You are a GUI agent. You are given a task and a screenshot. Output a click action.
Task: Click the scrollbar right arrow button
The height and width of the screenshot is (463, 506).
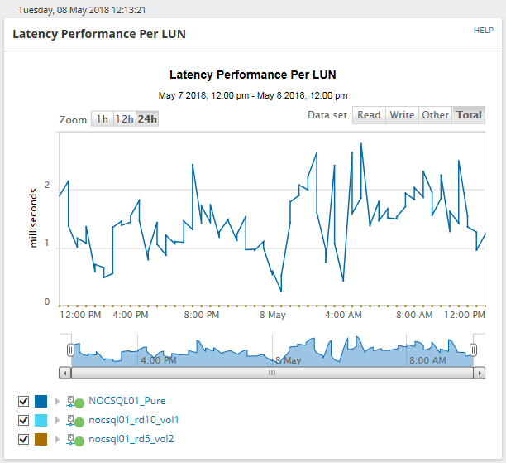(x=480, y=373)
